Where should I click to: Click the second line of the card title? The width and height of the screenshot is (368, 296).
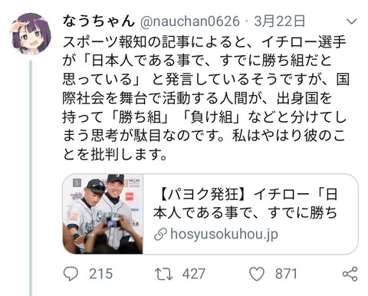pos(245,212)
